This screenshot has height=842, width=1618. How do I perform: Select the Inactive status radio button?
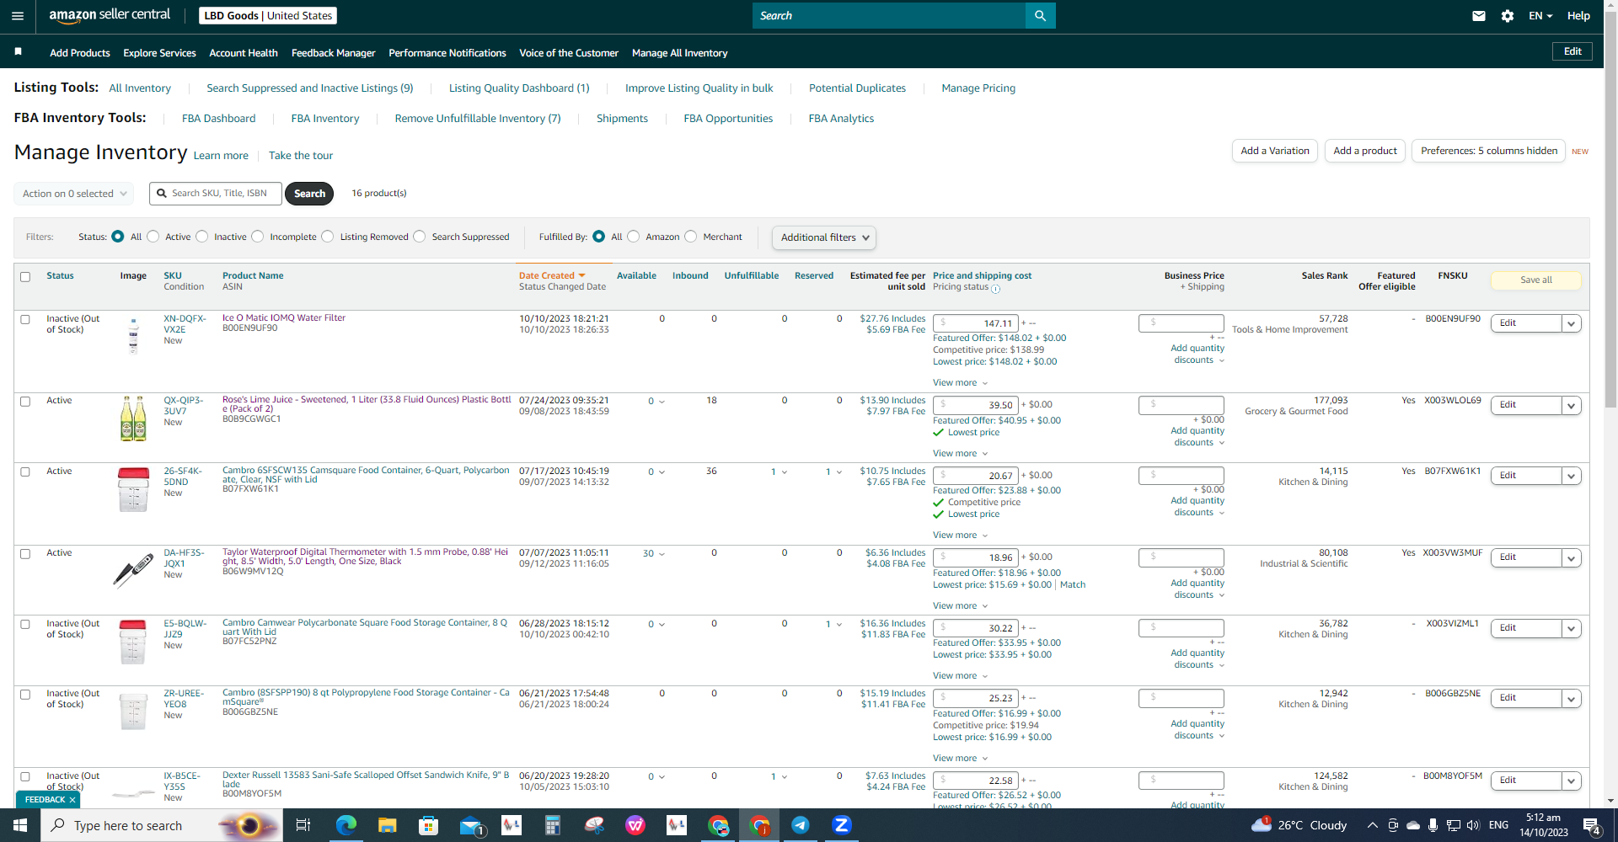click(x=202, y=237)
